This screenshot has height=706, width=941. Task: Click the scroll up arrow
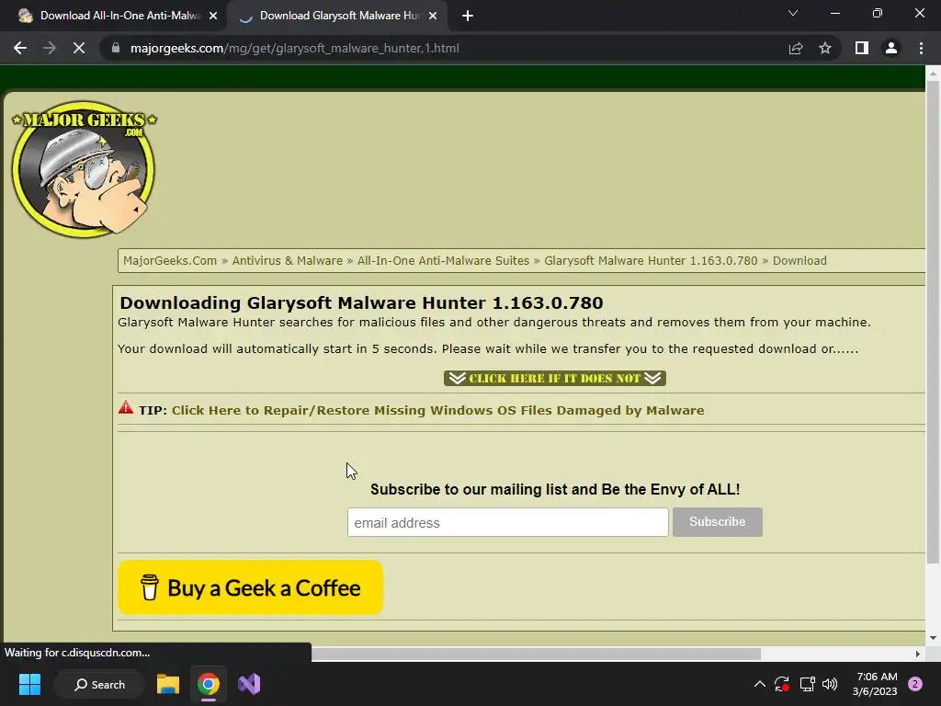point(933,74)
